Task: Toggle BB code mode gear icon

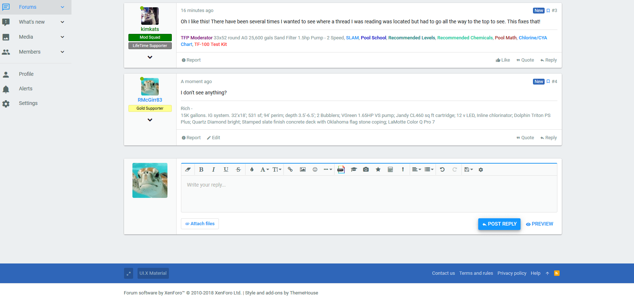Action: tap(481, 170)
